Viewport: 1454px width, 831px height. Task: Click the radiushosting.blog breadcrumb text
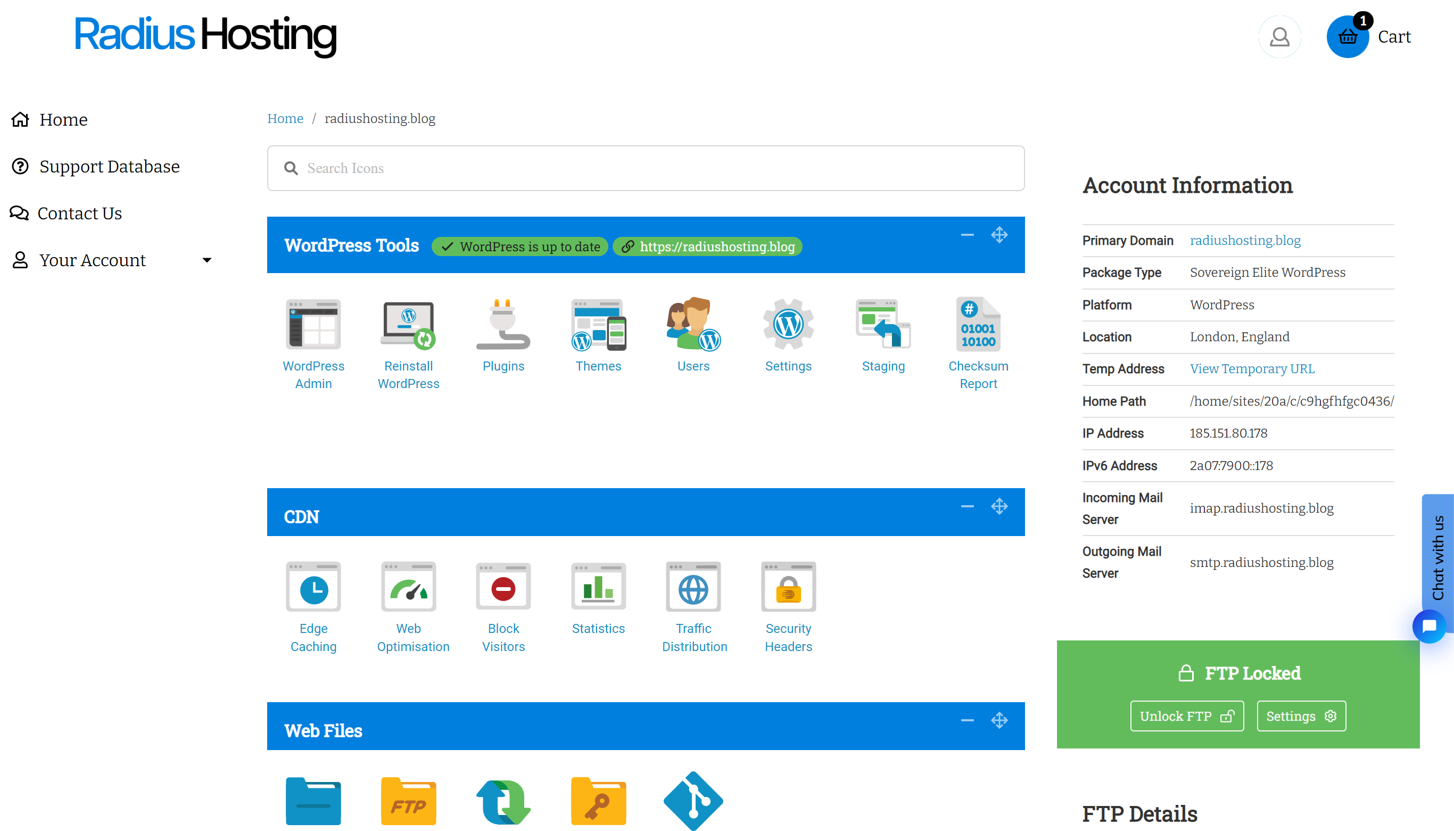[x=379, y=118]
